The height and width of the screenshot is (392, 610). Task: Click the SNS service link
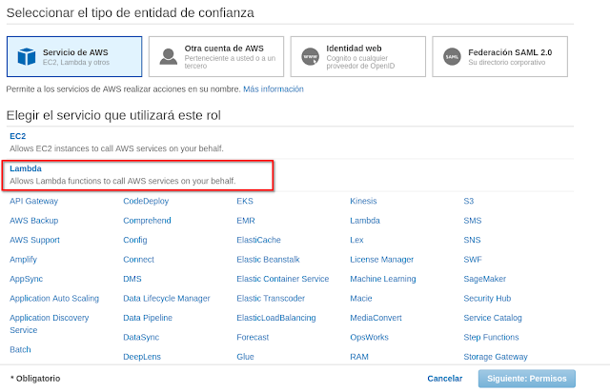point(472,240)
